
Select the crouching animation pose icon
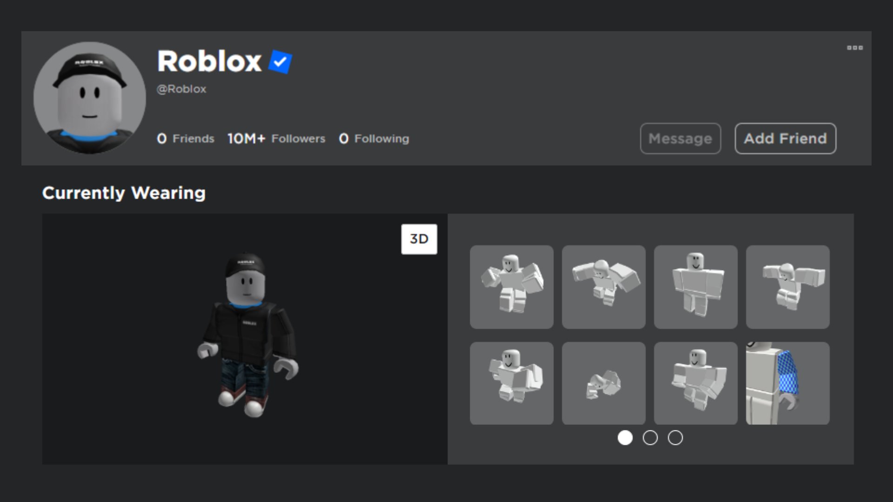604,383
